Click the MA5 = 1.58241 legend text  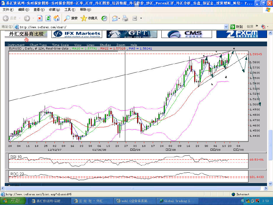[x=140, y=48]
